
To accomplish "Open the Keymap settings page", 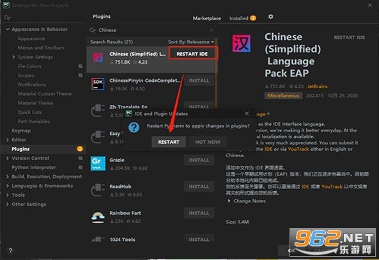I will [21, 131].
